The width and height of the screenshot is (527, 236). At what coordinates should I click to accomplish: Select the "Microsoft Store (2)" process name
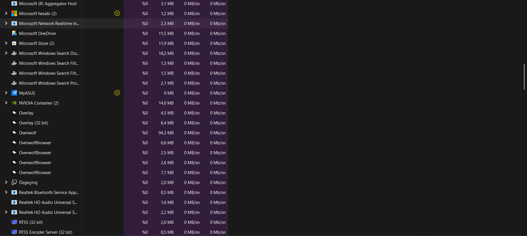(x=37, y=43)
